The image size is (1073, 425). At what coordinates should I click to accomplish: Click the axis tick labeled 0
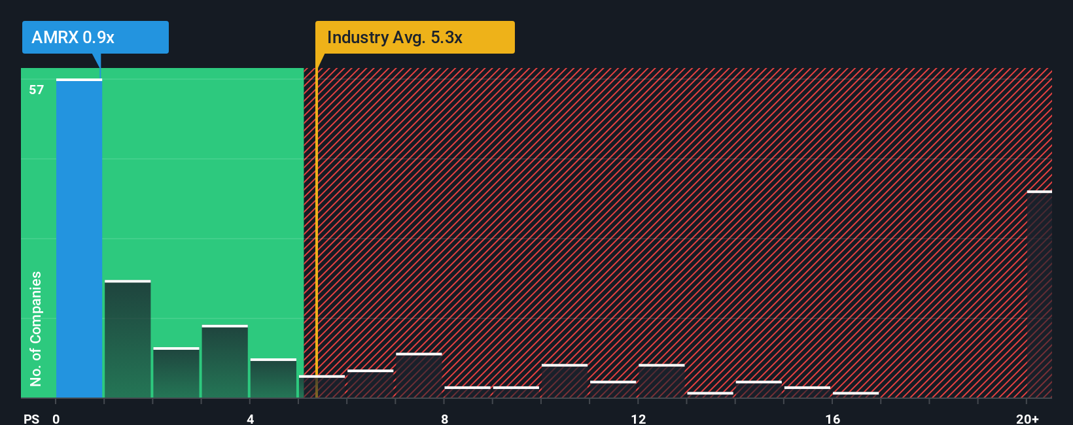tap(56, 418)
